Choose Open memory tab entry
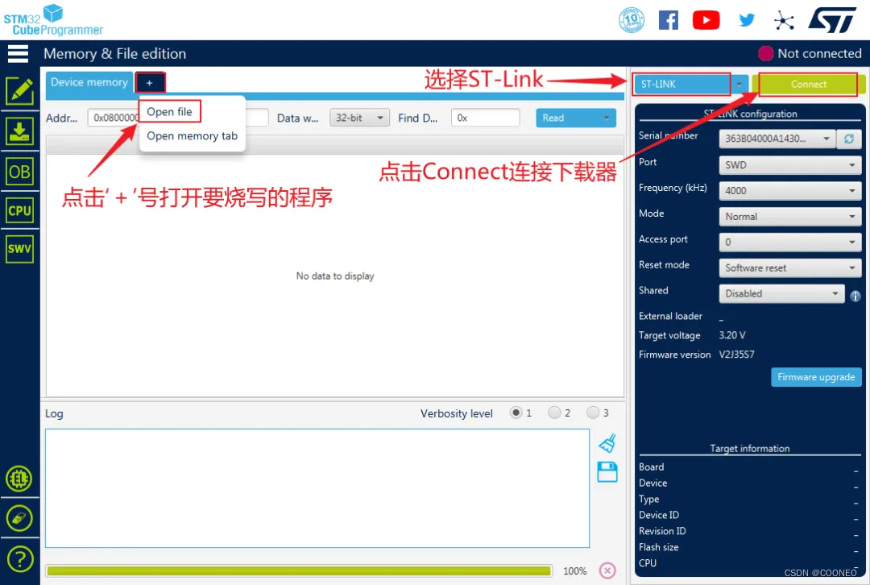Image resolution: width=870 pixels, height=585 pixels. (x=192, y=136)
